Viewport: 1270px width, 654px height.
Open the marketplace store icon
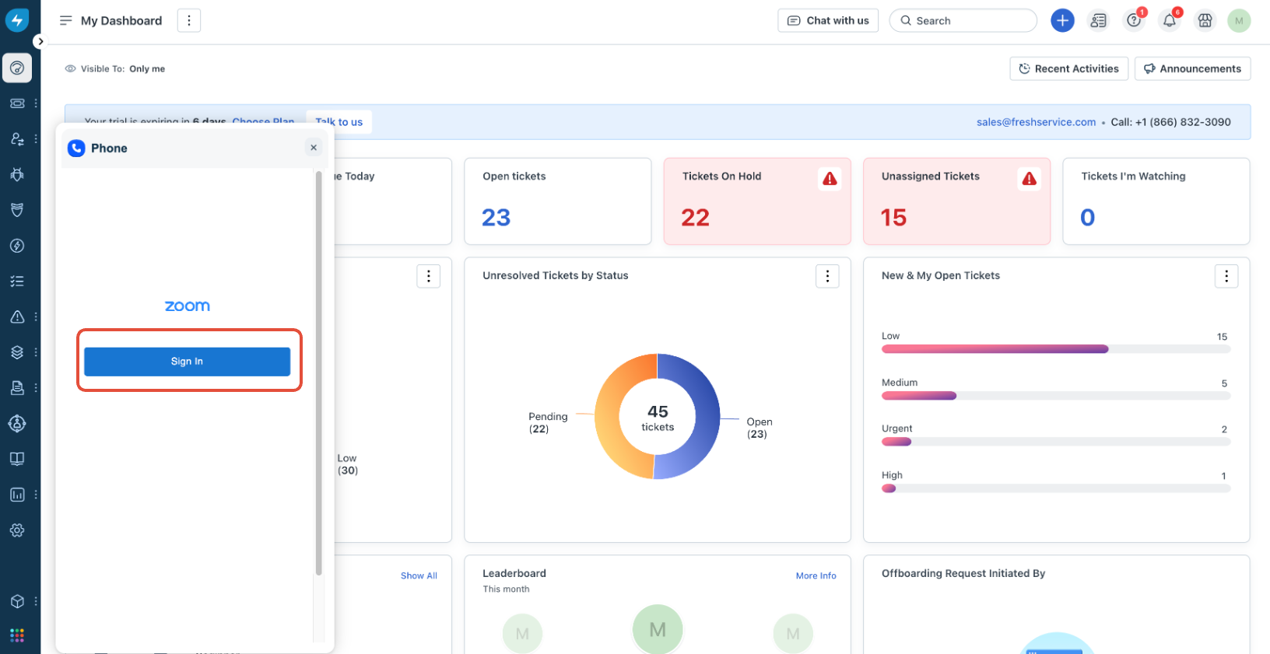click(1205, 21)
